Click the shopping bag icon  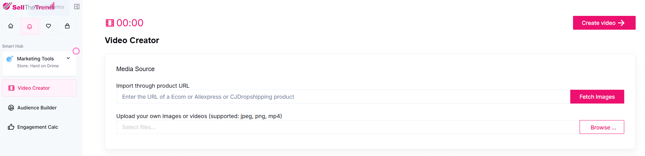pyautogui.click(x=67, y=26)
